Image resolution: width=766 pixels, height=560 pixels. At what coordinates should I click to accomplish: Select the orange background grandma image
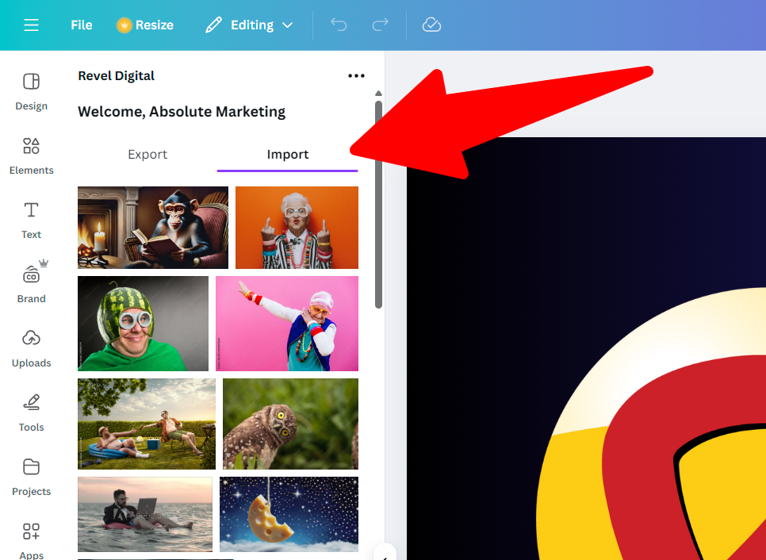click(297, 227)
